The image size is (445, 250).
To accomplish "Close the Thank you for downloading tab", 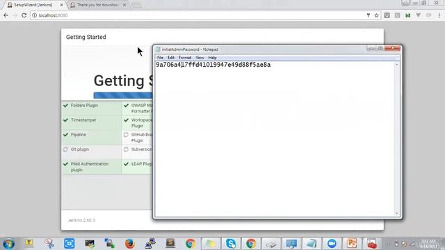I will pyautogui.click(x=124, y=5).
